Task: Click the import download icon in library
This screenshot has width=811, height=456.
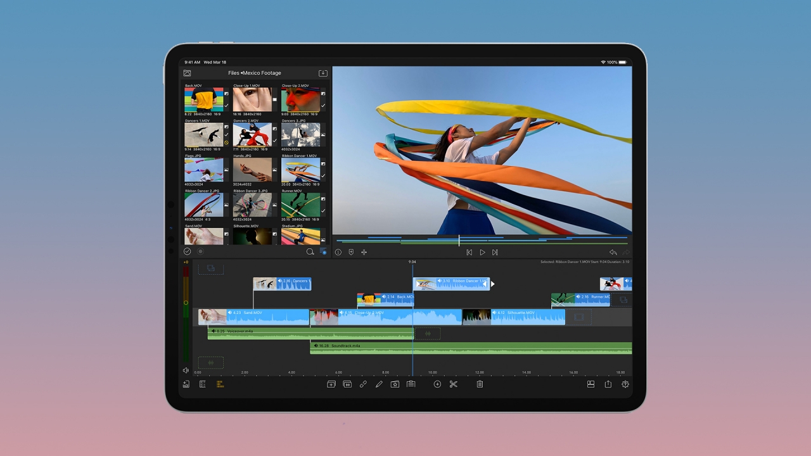Action: 322,73
